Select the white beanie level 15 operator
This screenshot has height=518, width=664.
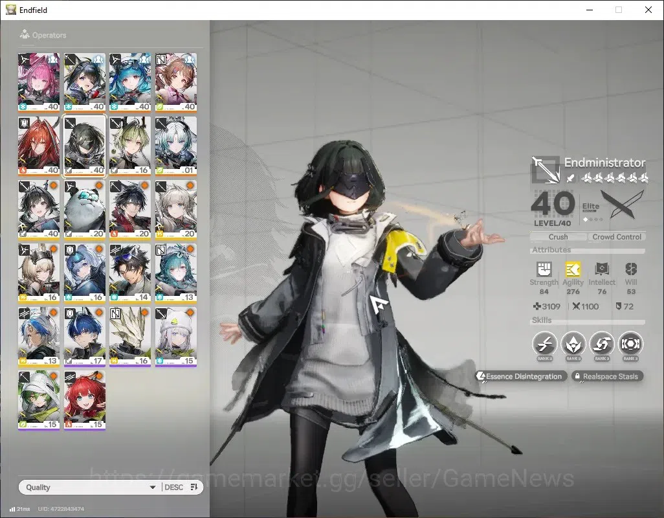pos(176,337)
